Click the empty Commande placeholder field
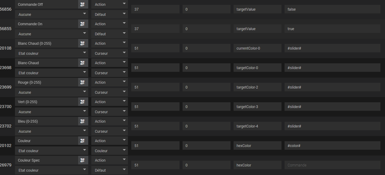This screenshot has width=385, height=175. tap(332, 165)
